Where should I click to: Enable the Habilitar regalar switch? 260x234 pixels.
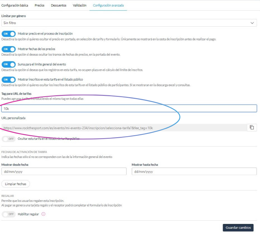(x=9, y=214)
